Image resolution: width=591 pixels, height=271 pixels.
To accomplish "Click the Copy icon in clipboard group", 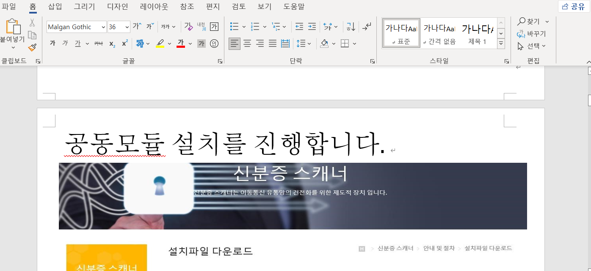I will click(x=32, y=35).
